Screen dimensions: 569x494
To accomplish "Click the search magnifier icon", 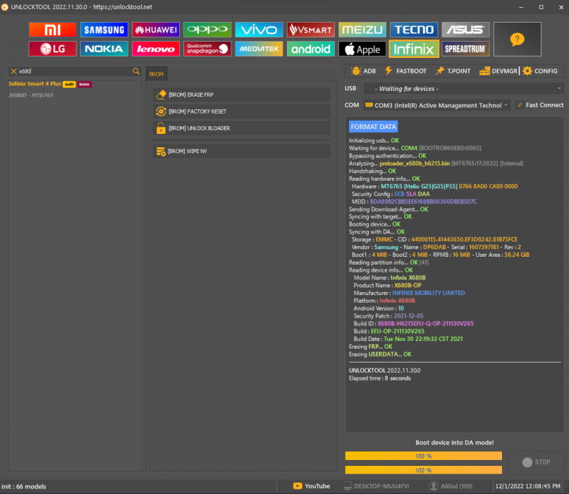I will [136, 71].
